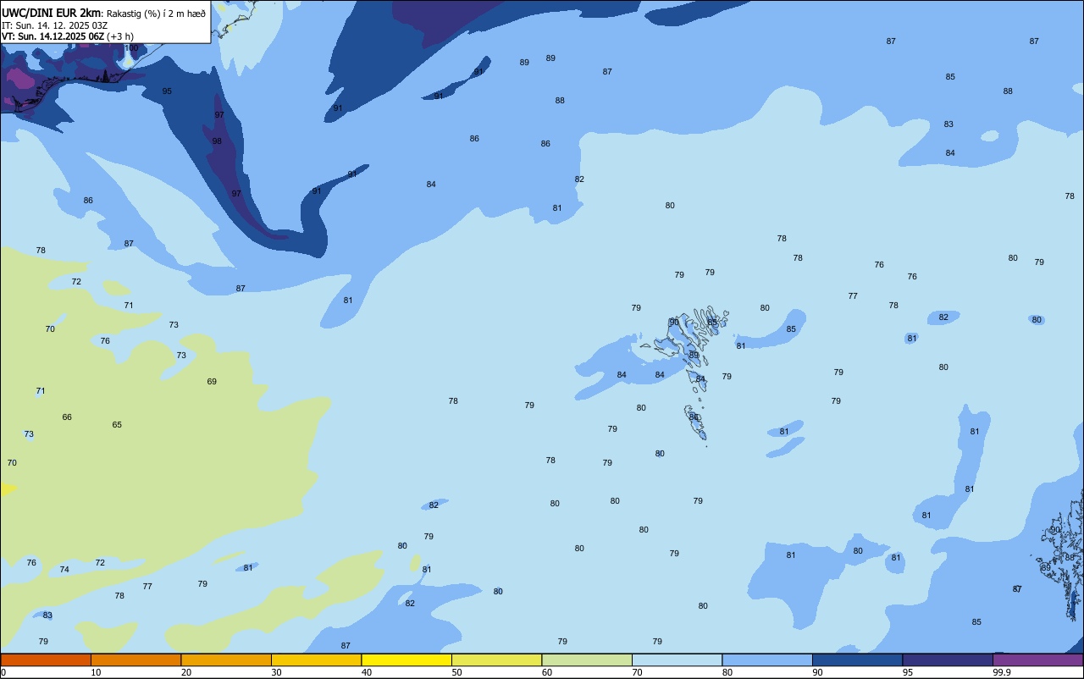Click the pale green 60–70 legend swatch
This screenshot has height=679, width=1084.
pos(587,660)
